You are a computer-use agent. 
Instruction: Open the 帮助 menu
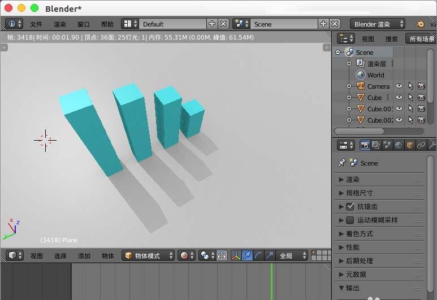107,24
